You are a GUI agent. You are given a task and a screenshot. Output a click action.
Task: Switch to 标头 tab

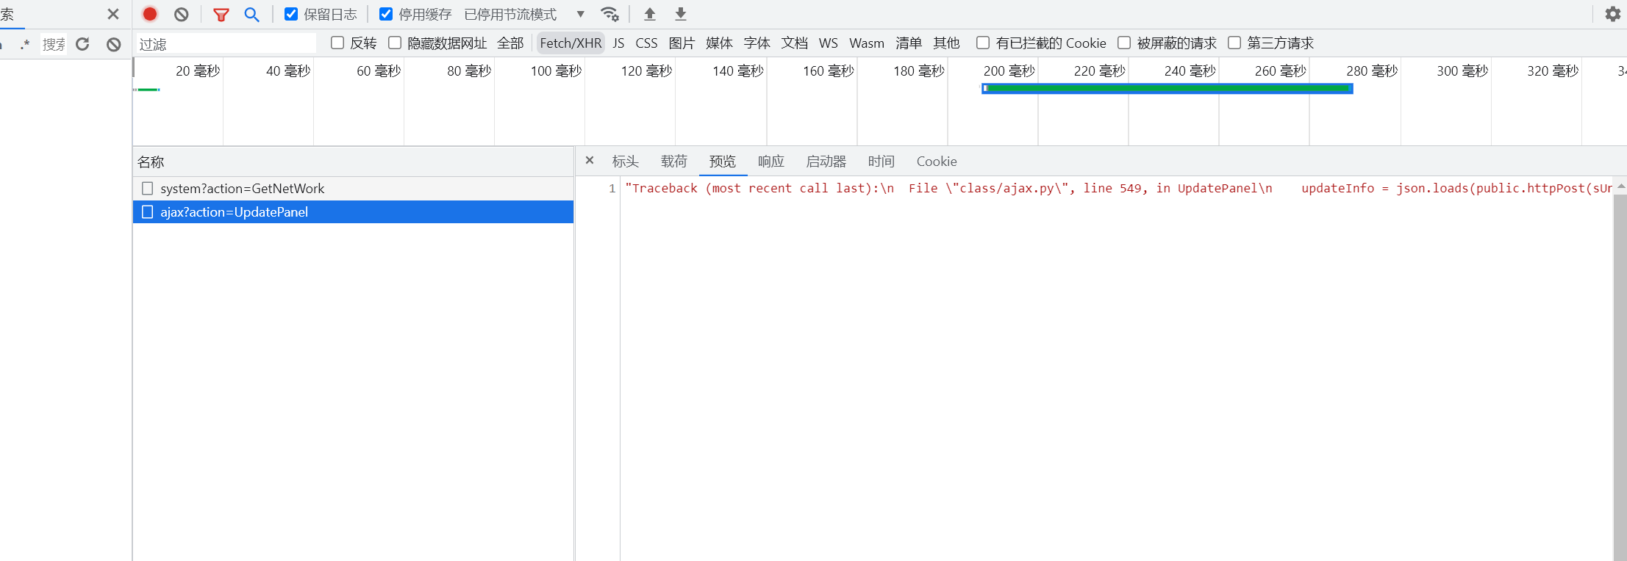pos(625,161)
